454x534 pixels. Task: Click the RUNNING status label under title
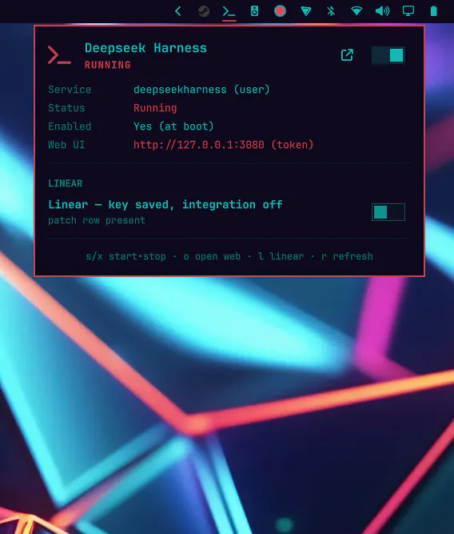(107, 65)
